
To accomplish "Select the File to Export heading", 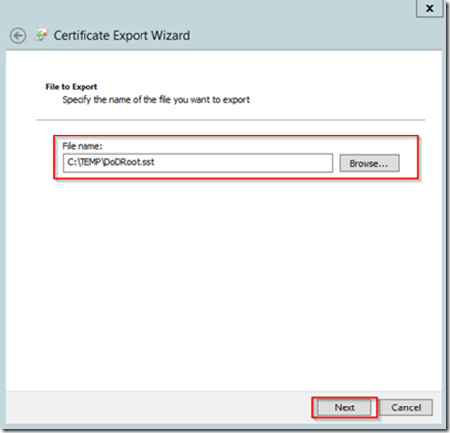I will pyautogui.click(x=72, y=87).
